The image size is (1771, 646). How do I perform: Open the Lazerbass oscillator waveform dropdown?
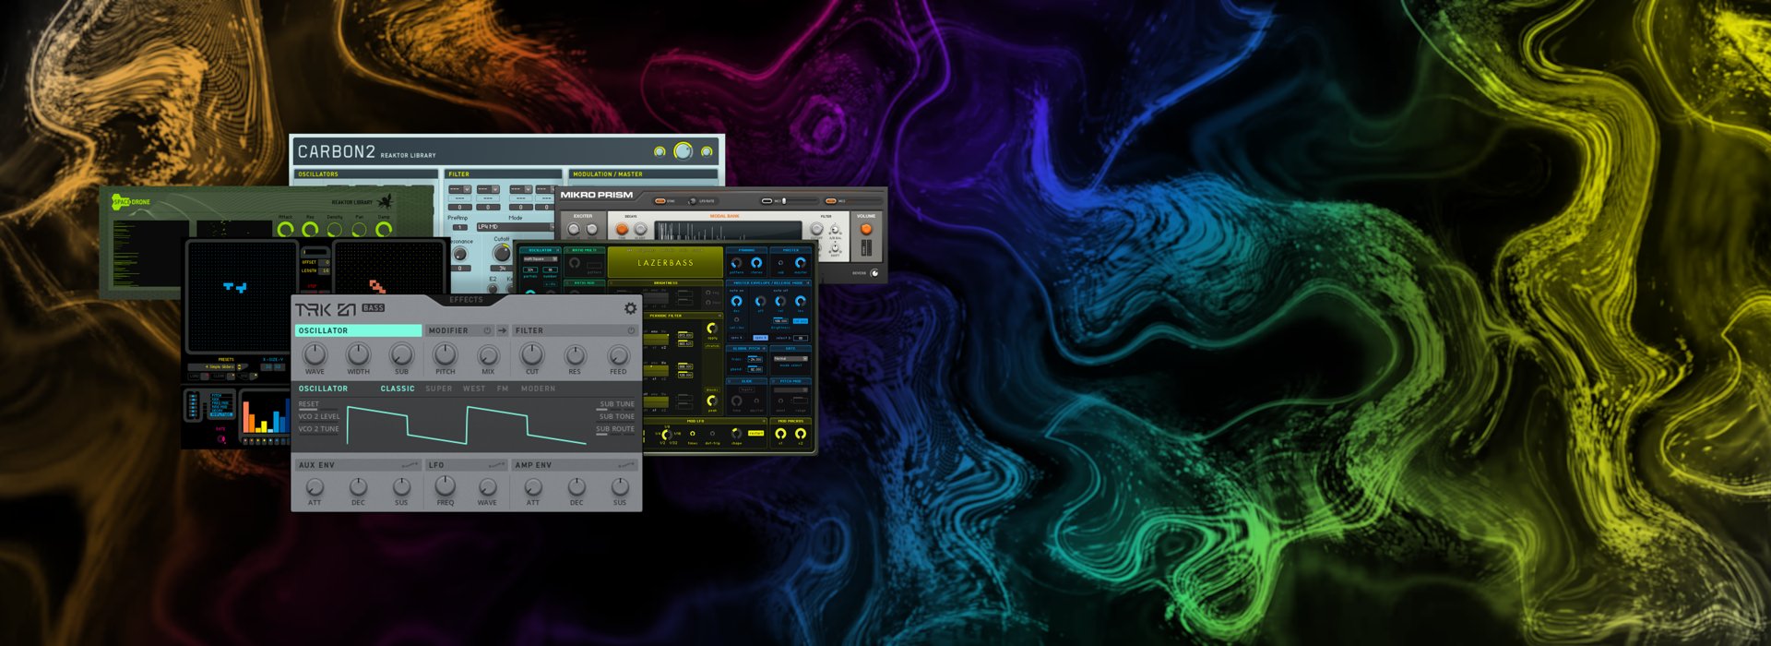pyautogui.click(x=540, y=259)
